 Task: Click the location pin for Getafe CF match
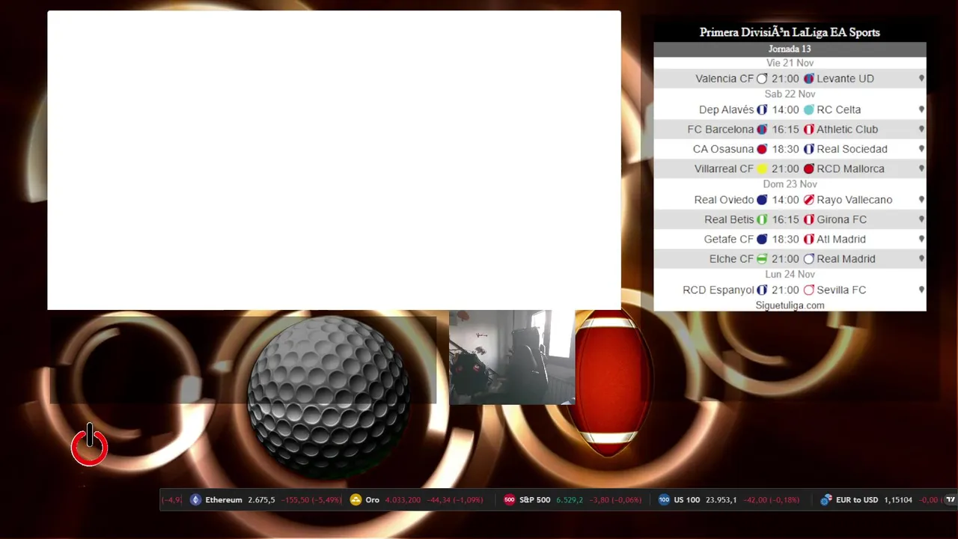(921, 239)
